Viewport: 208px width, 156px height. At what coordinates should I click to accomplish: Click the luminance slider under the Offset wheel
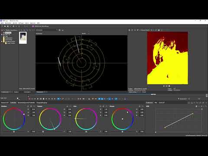click(122, 132)
